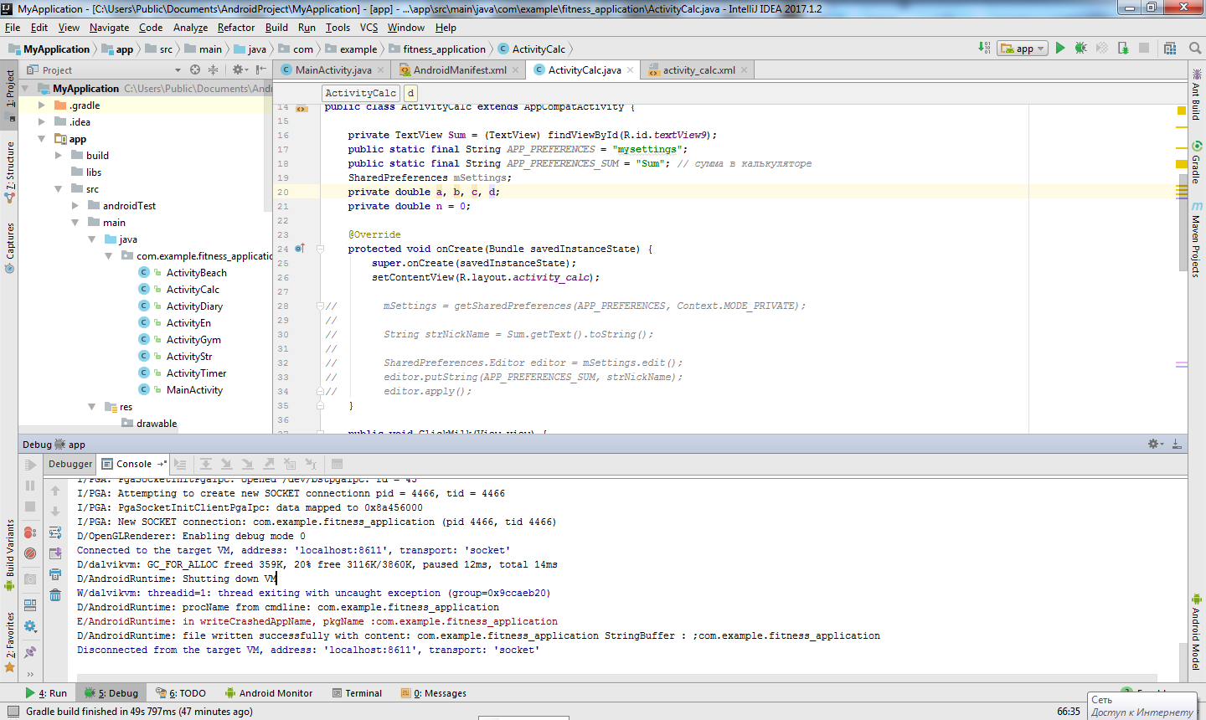Run the app with the green play button
Screen dimensions: 1206x720
1060,49
